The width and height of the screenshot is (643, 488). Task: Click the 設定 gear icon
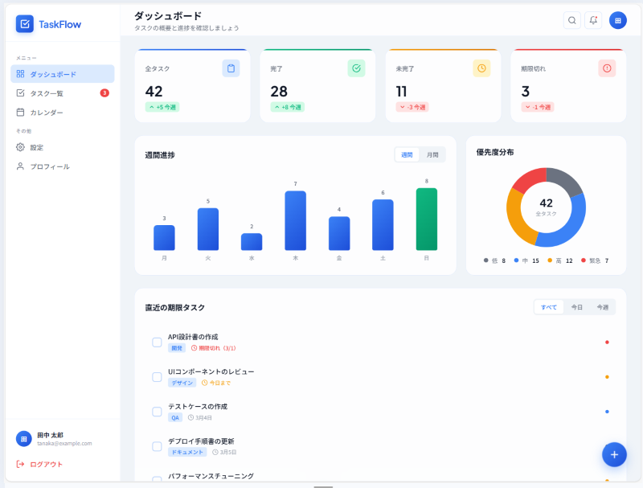[20, 147]
